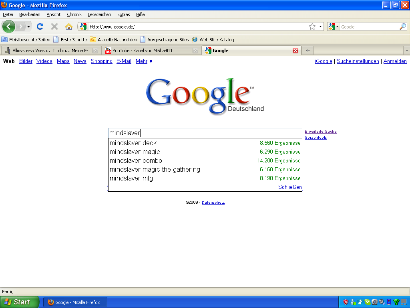The height and width of the screenshot is (308, 410).
Task: Open the E-Mail link
Action: click(124, 61)
